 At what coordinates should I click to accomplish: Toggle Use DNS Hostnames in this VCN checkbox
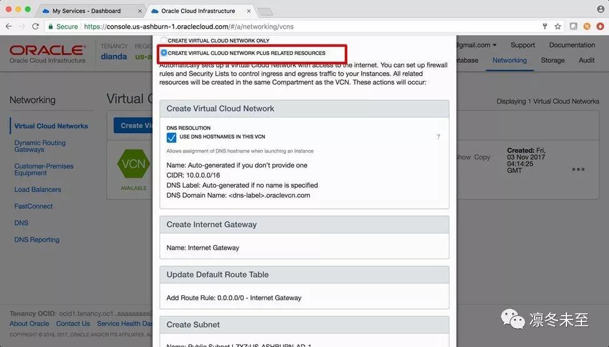(171, 137)
